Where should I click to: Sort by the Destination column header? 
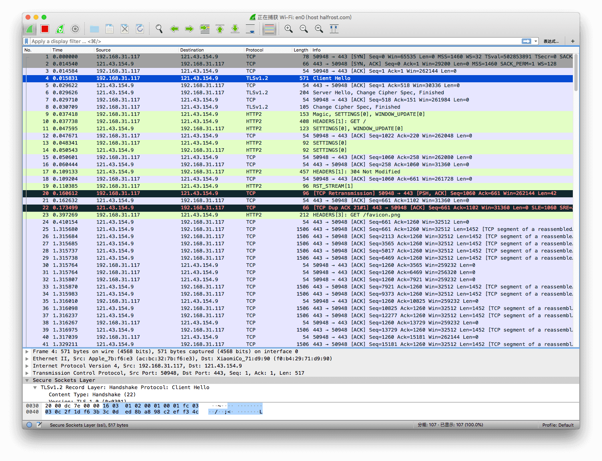(x=211, y=50)
